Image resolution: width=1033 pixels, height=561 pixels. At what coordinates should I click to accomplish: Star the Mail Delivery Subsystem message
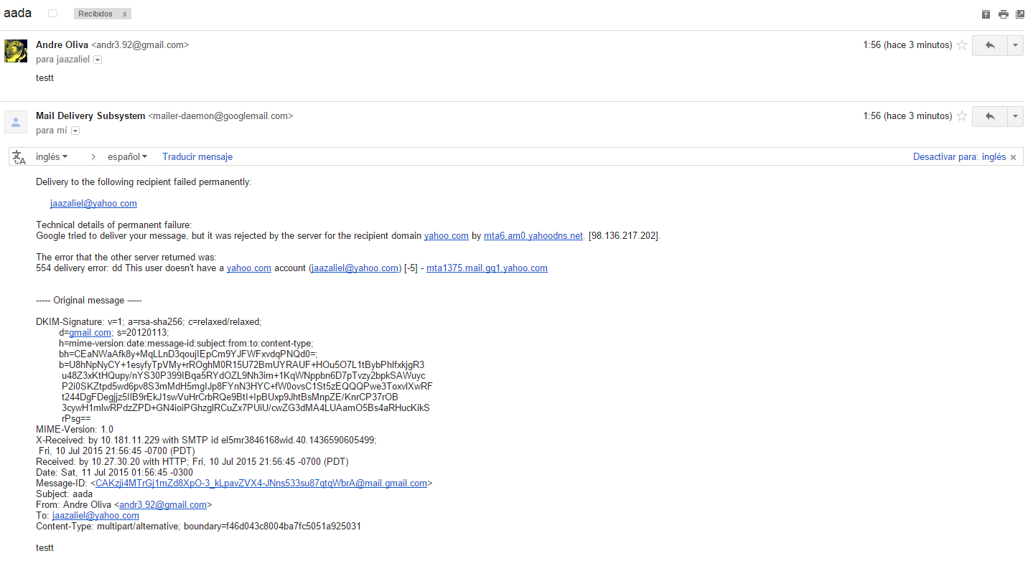(962, 116)
